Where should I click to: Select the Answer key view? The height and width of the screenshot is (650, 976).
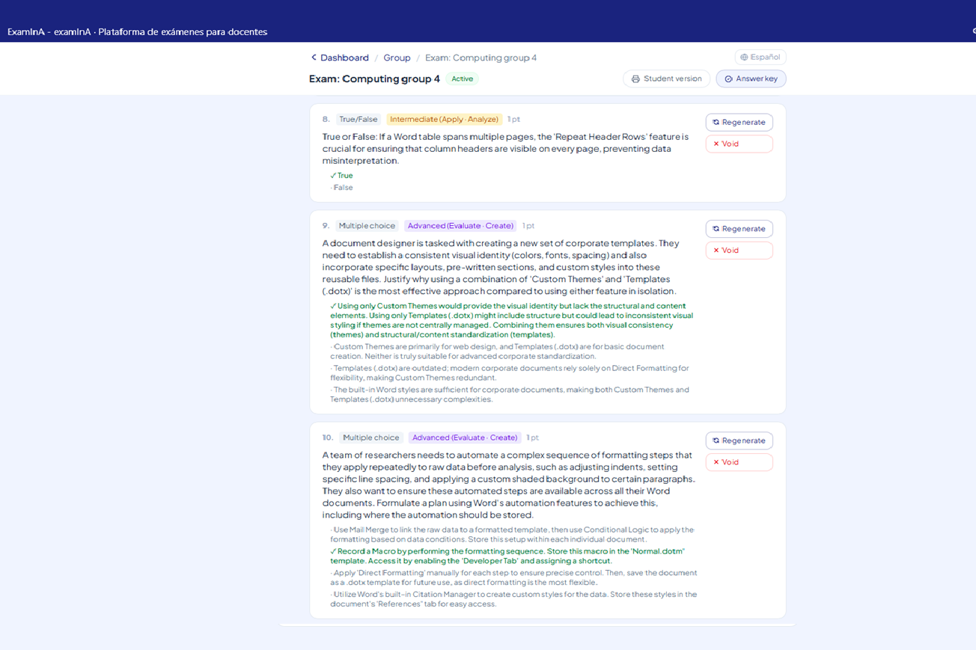[751, 79]
